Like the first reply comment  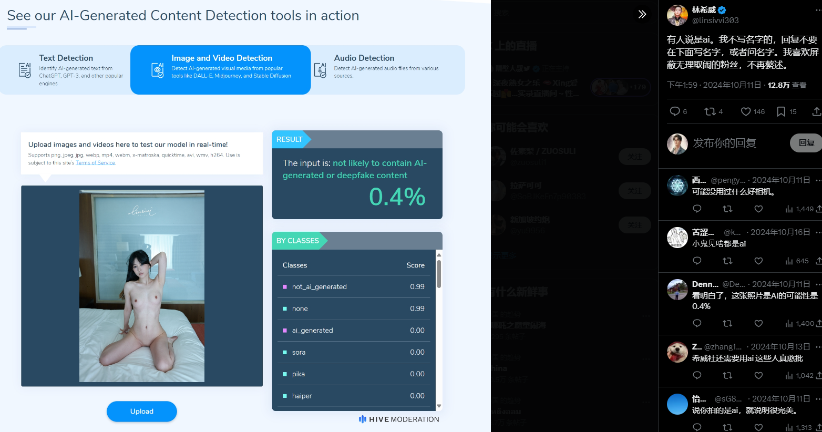click(x=758, y=209)
